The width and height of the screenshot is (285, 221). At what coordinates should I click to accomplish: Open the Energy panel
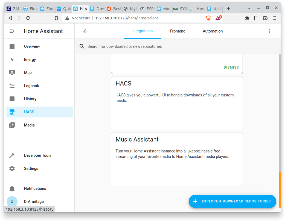[39, 60]
